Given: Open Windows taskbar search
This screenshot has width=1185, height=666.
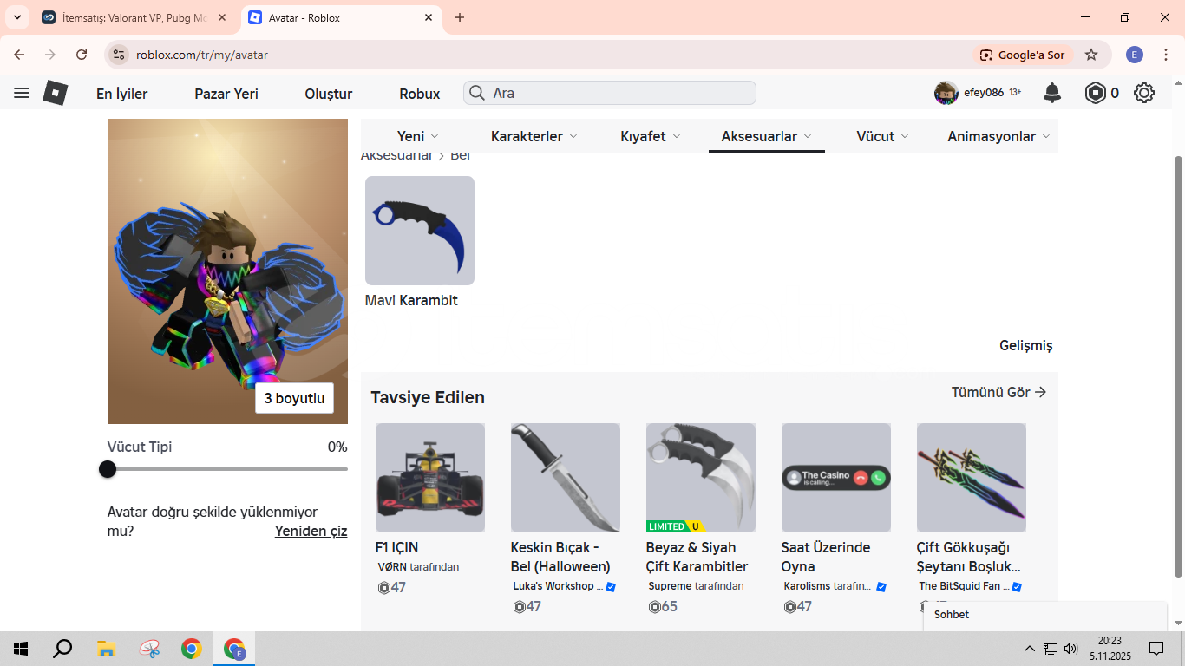Looking at the screenshot, I should click(62, 649).
